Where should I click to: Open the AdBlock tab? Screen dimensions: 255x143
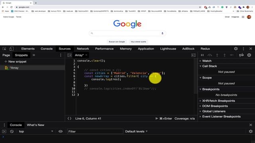(x=188, y=48)
